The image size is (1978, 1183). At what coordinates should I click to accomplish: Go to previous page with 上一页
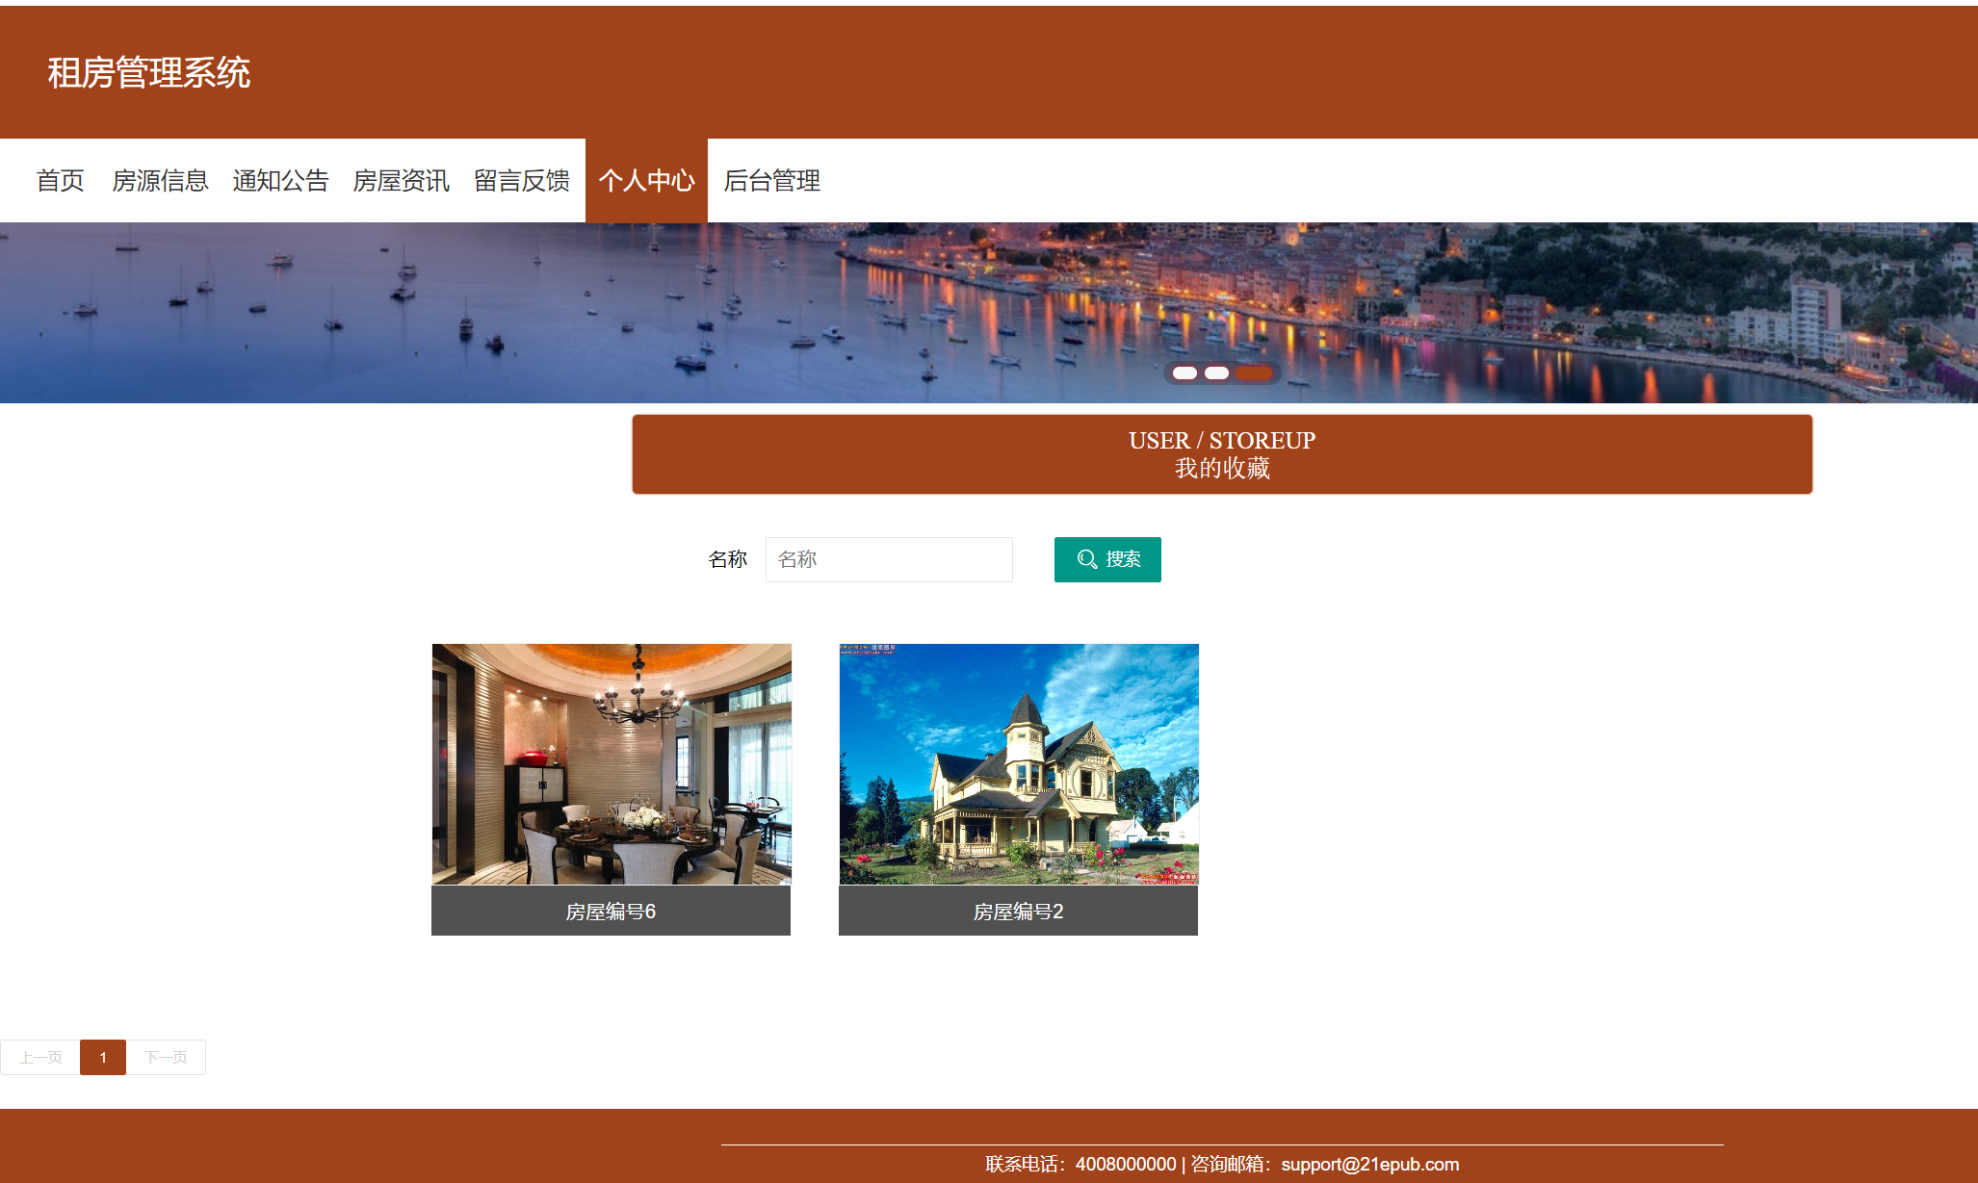[x=40, y=1057]
